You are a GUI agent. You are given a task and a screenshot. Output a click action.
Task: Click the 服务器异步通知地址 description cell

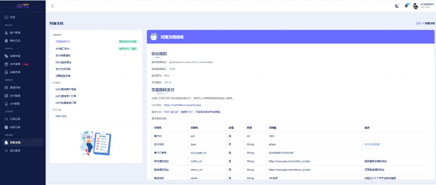(396, 162)
